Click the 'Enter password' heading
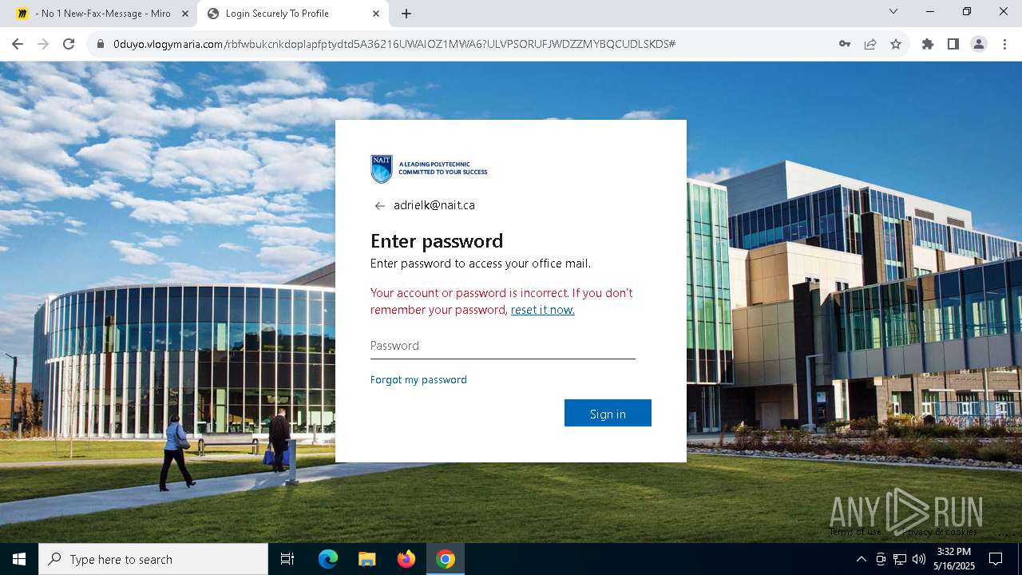1022x575 pixels. tap(437, 240)
